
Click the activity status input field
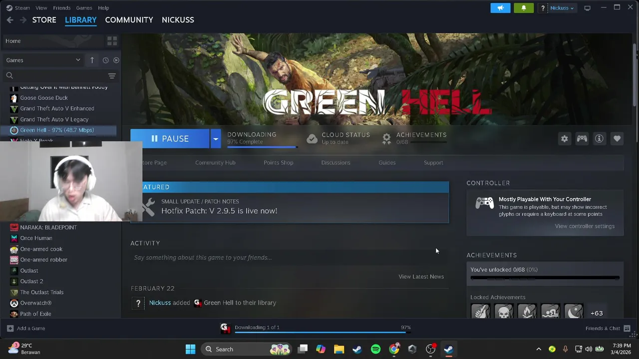290,257
